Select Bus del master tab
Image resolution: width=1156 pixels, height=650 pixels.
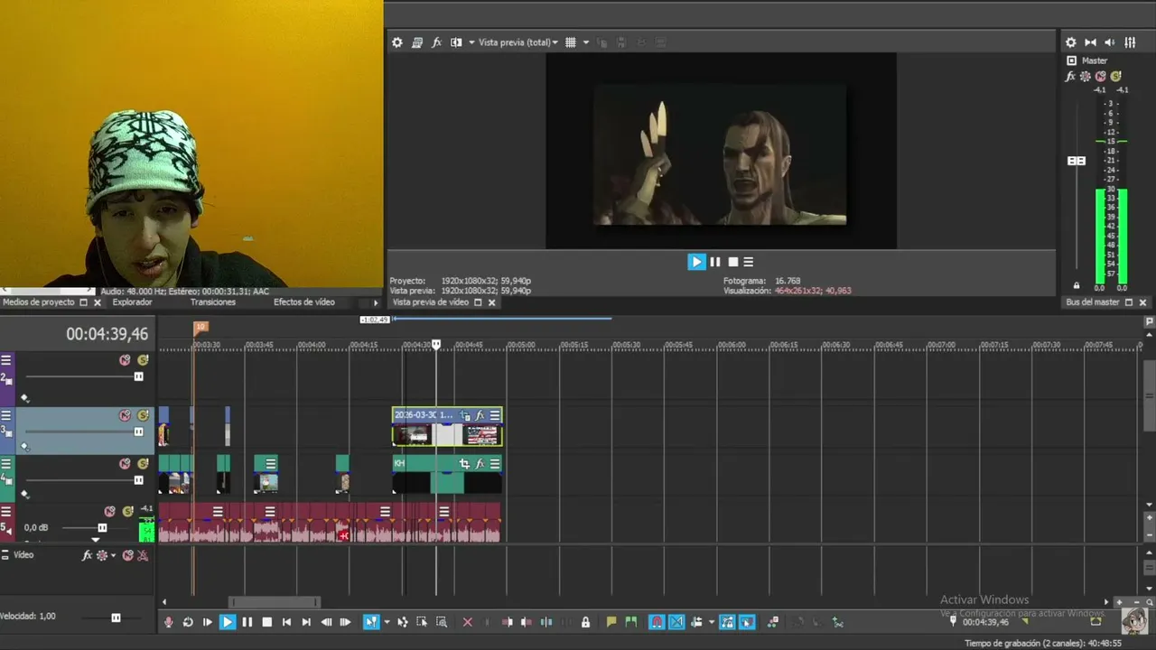tap(1093, 302)
